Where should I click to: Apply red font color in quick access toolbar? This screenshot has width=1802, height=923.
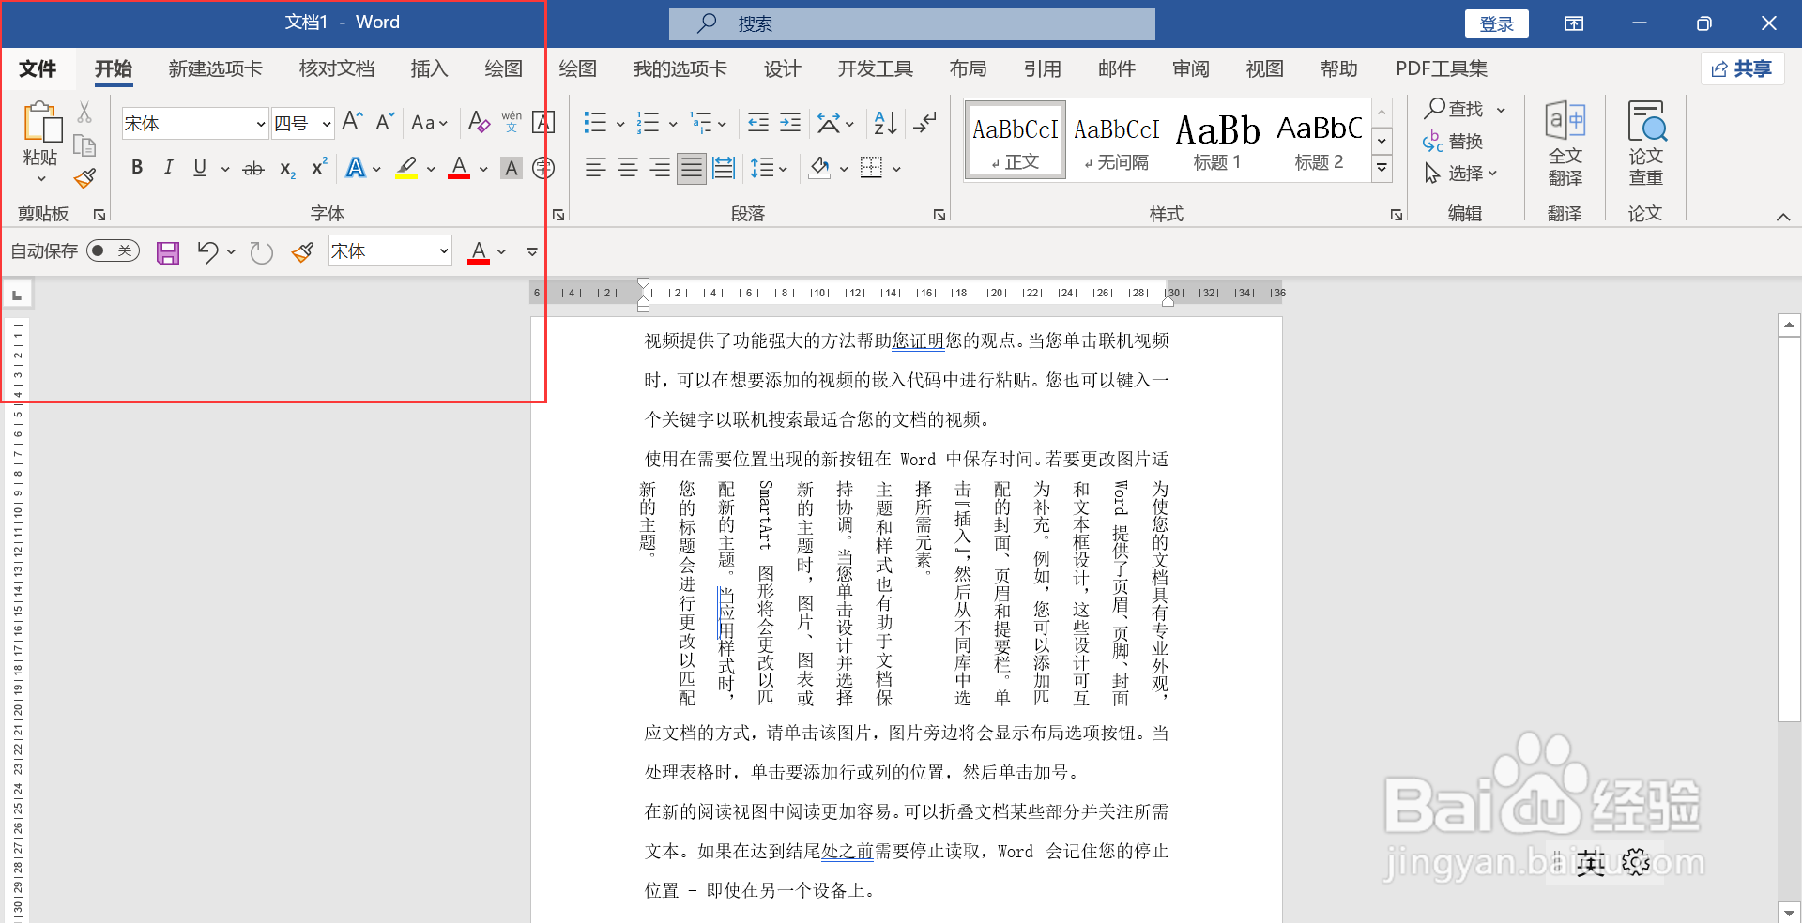coord(479,252)
